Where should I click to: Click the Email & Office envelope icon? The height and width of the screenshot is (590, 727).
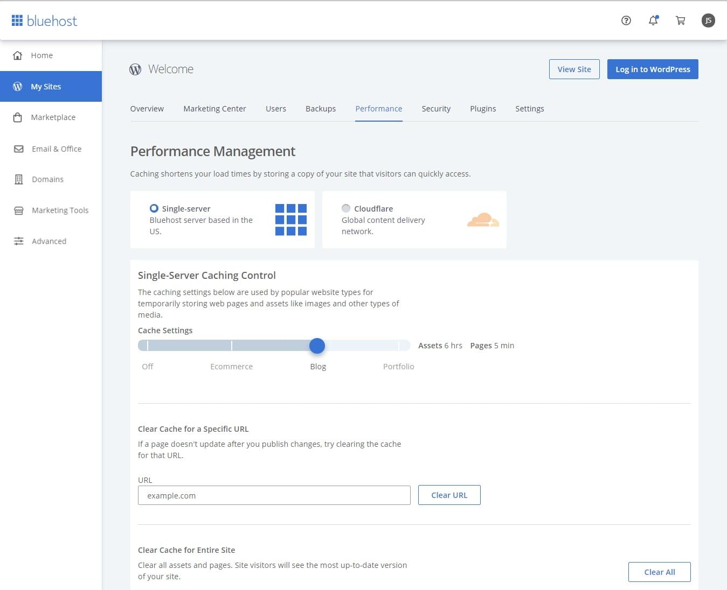[x=19, y=149]
